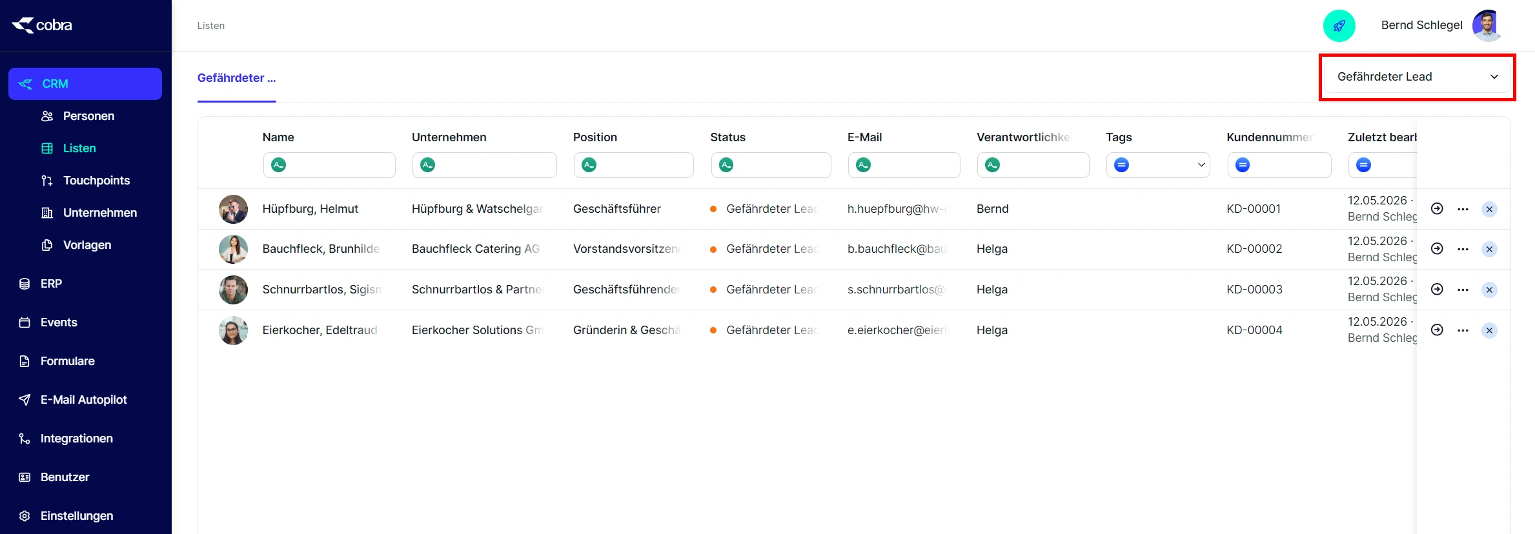Open Bauchfleck, Brunhilde record arrow icon

(1437, 249)
